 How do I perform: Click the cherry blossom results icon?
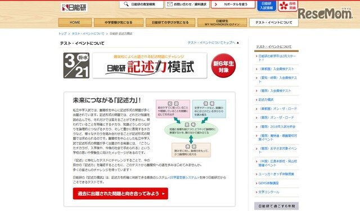click(283, 6)
